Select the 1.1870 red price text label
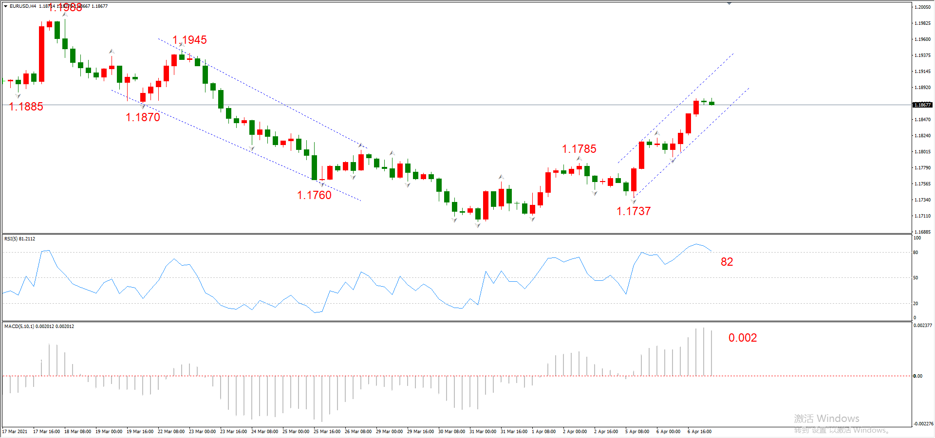This screenshot has height=438, width=935. [x=143, y=117]
